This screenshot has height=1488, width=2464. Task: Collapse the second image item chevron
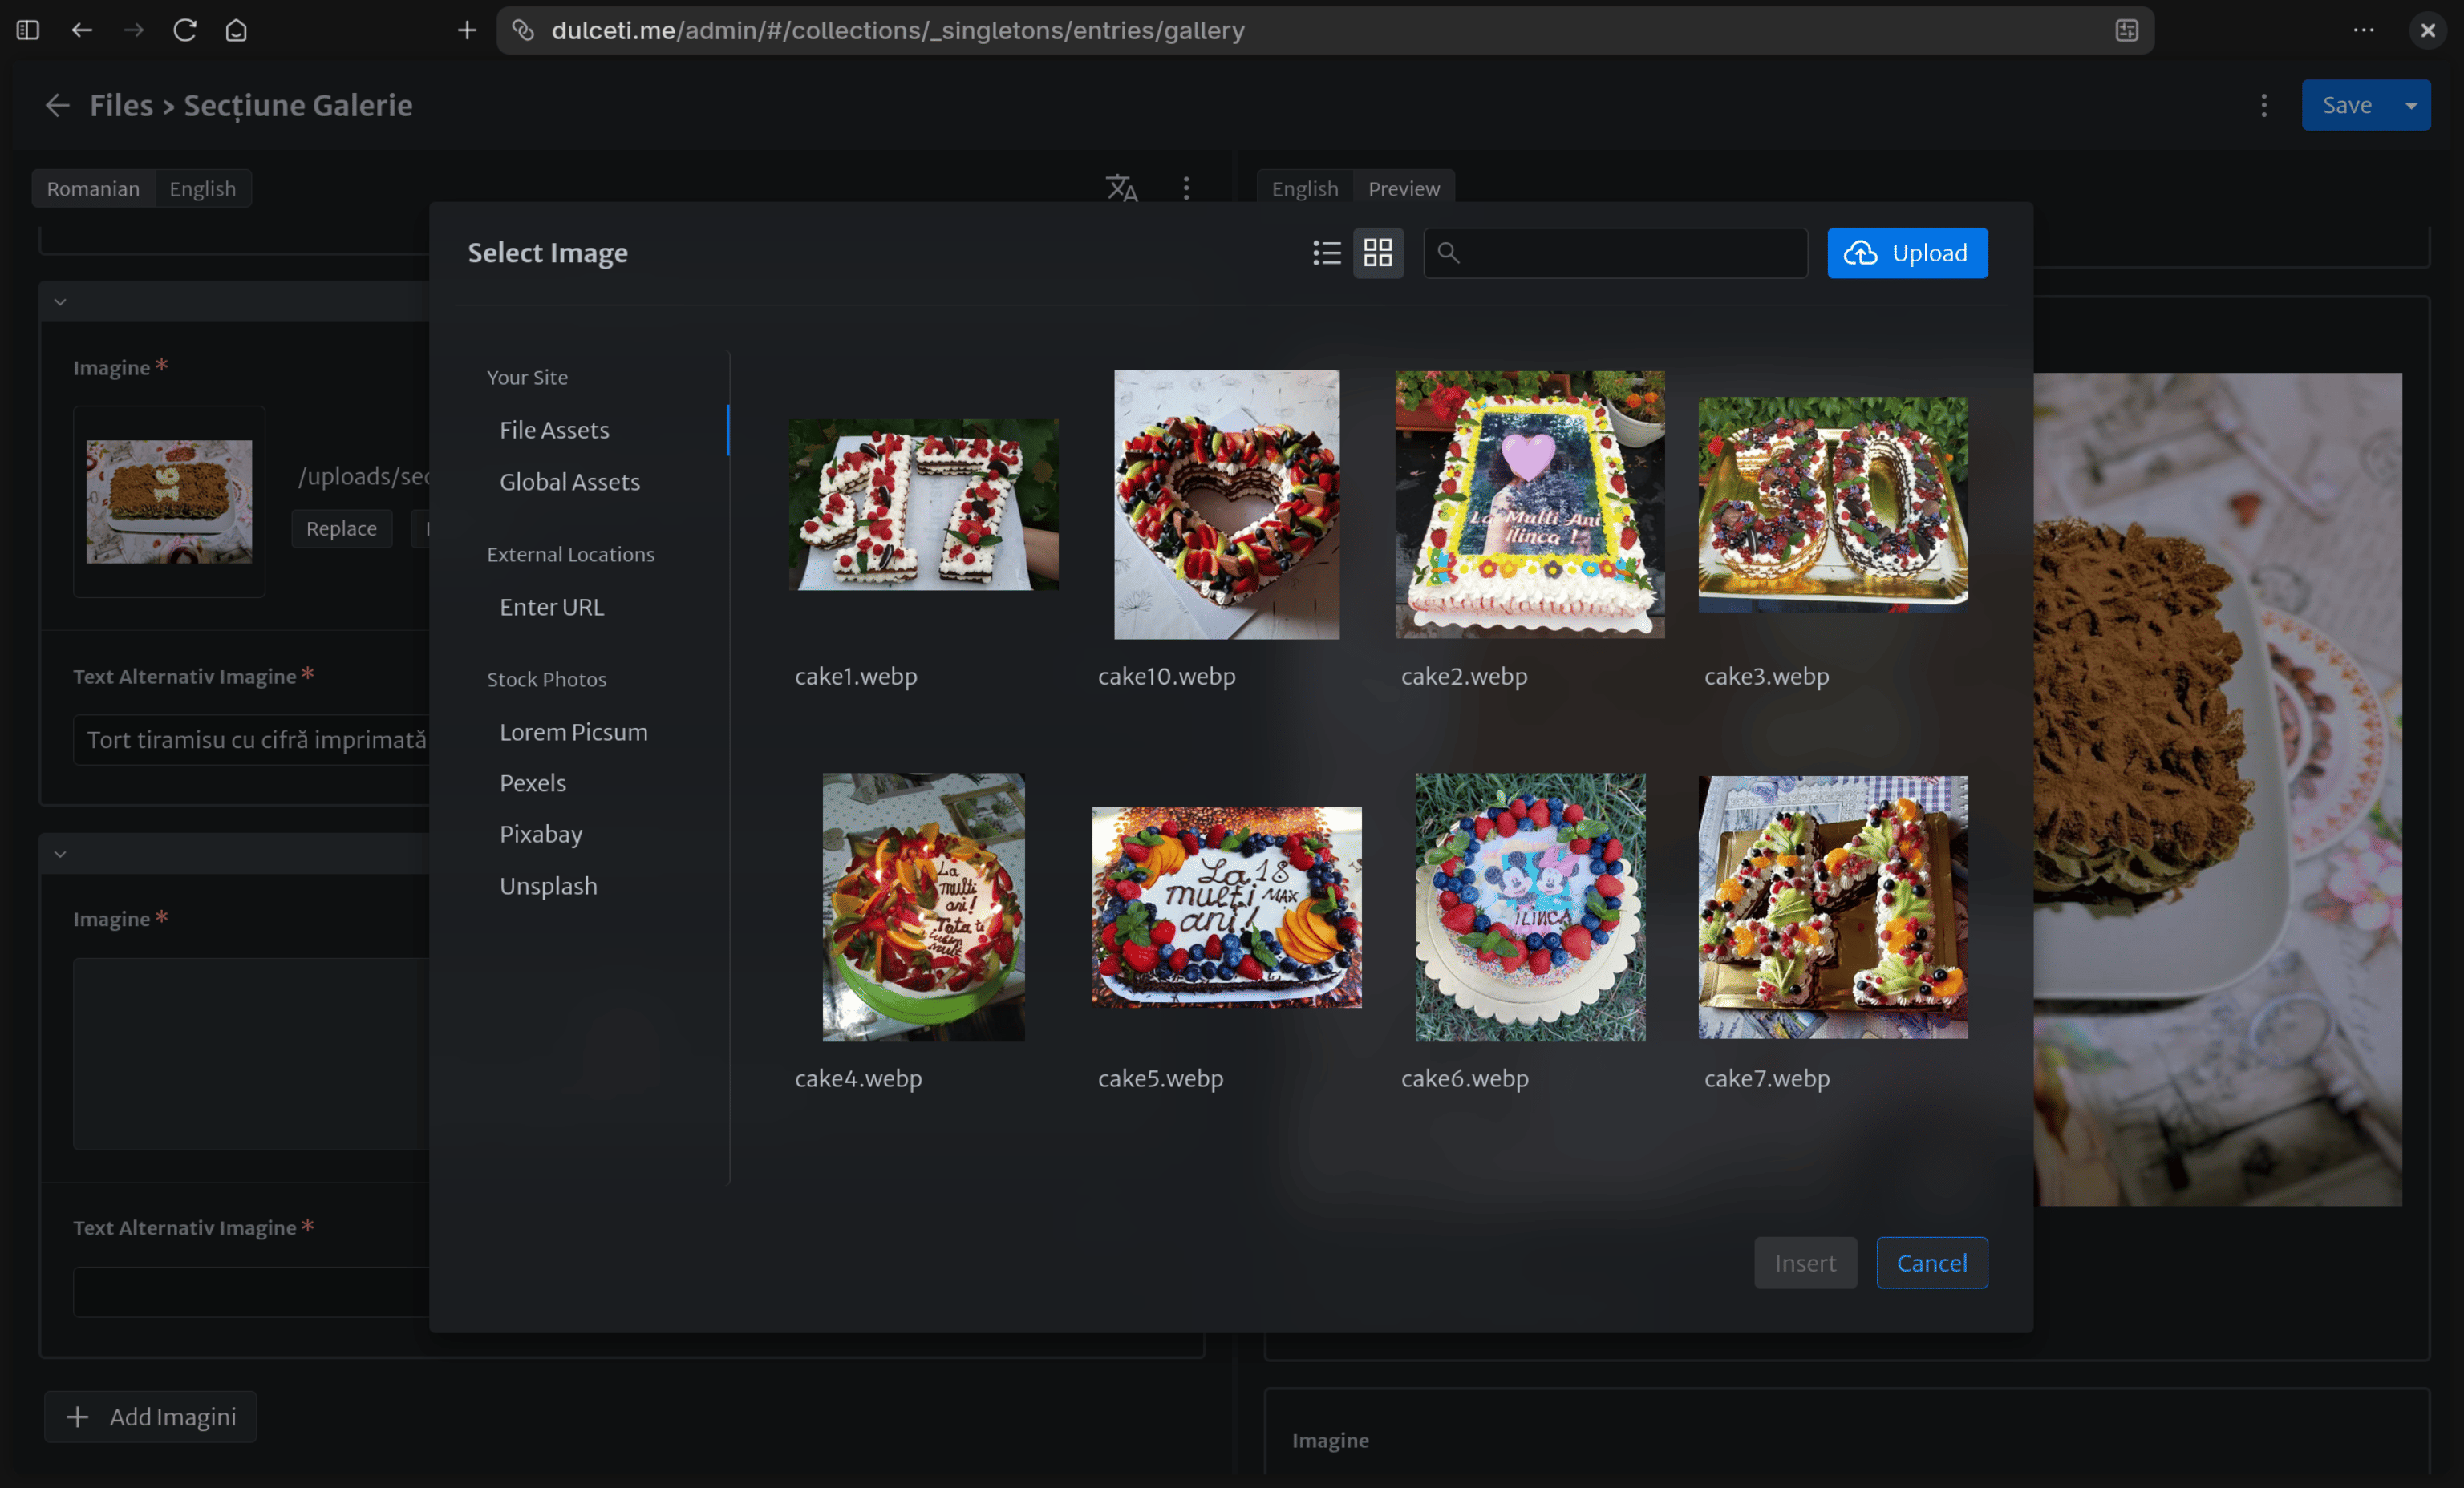point(60,853)
